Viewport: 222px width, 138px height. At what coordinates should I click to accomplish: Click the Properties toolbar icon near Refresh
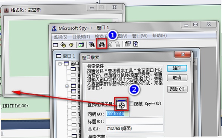click(127, 44)
